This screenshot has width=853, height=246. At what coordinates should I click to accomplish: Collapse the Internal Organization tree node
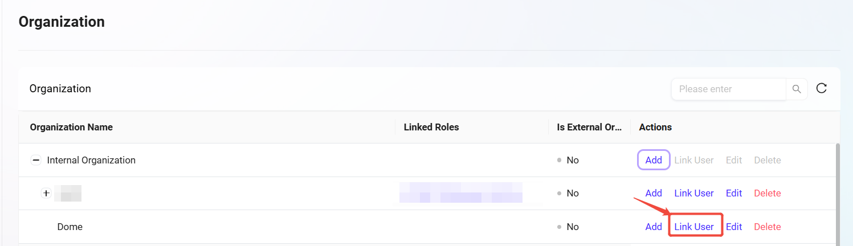pos(35,161)
